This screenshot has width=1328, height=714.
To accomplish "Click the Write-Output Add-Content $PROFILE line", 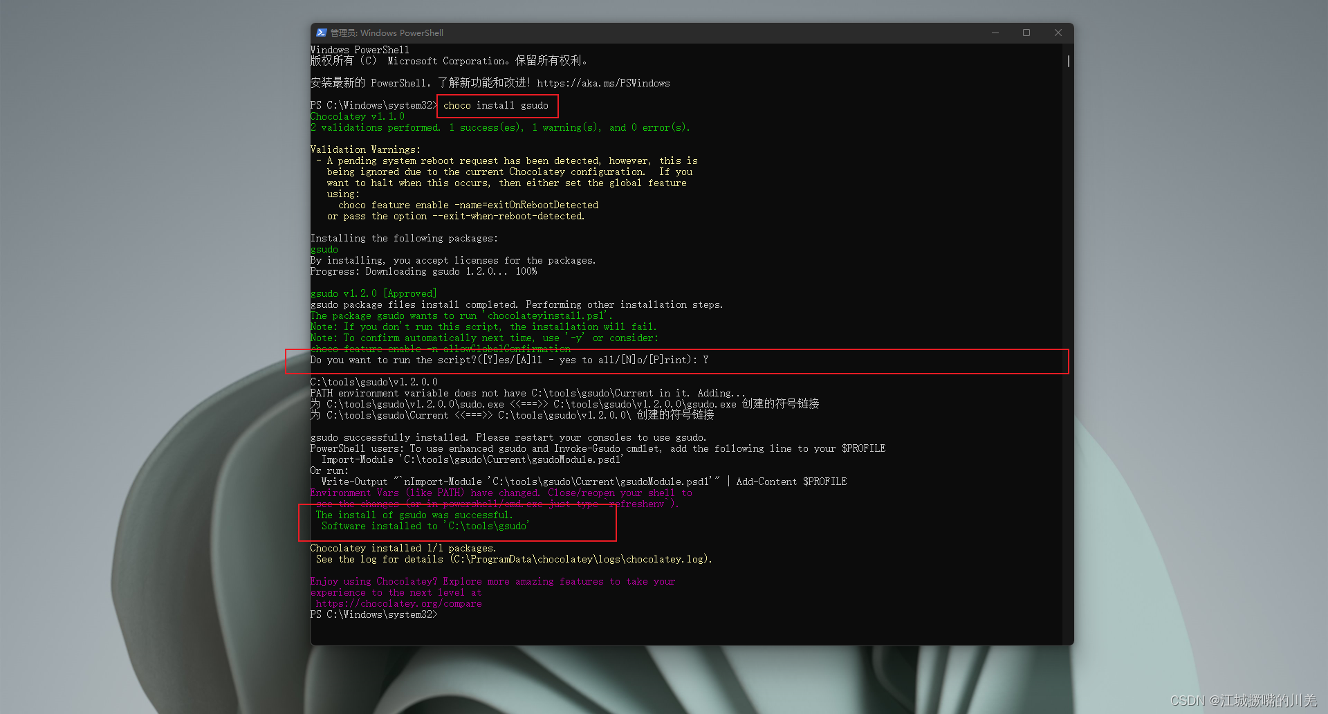I will coord(584,482).
